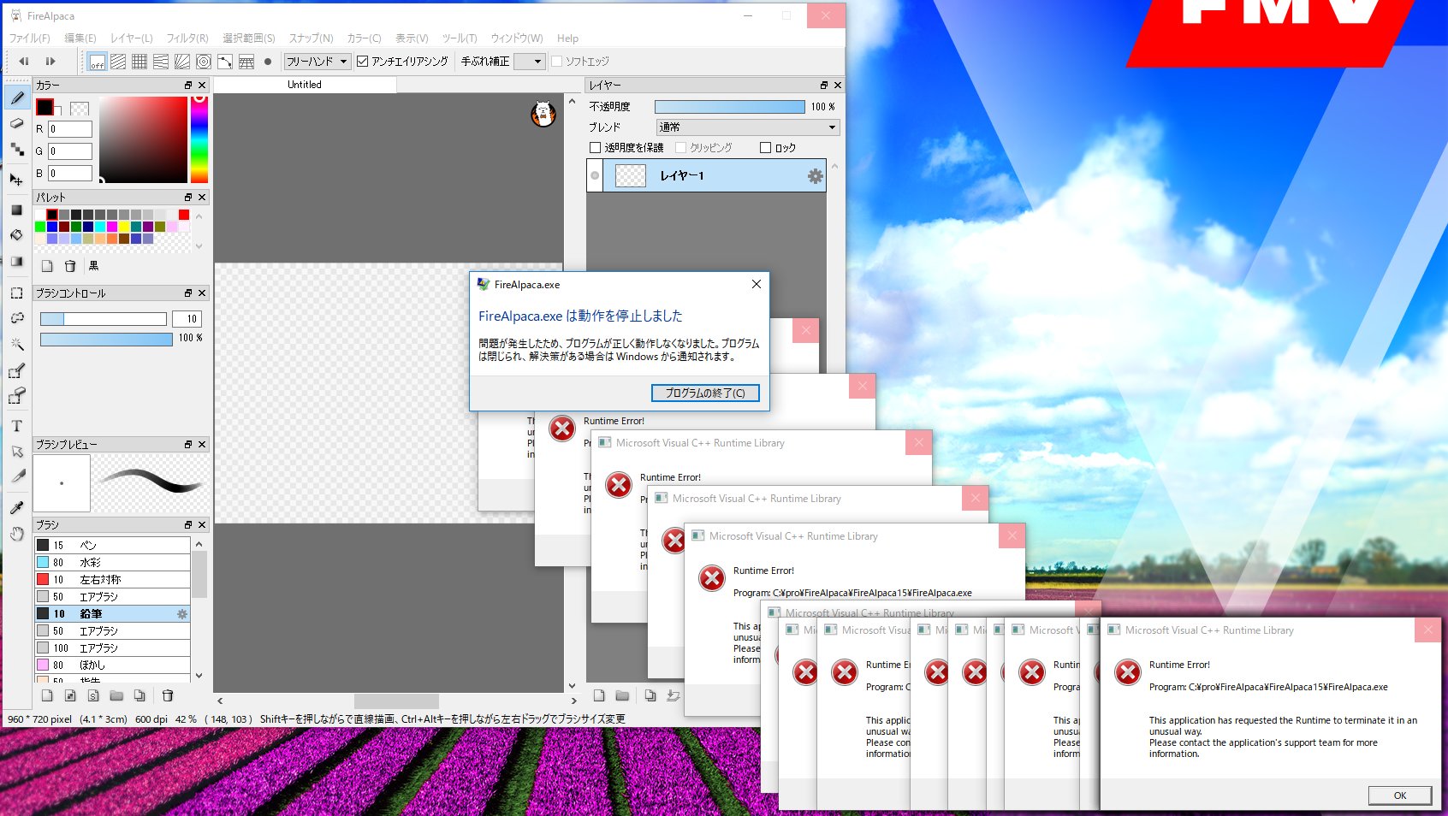Select the Bucket fill tool

16,235
